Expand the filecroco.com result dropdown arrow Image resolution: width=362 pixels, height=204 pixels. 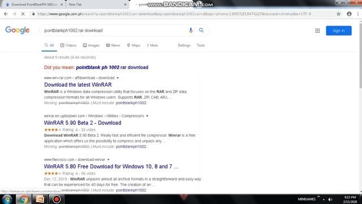point(108,160)
